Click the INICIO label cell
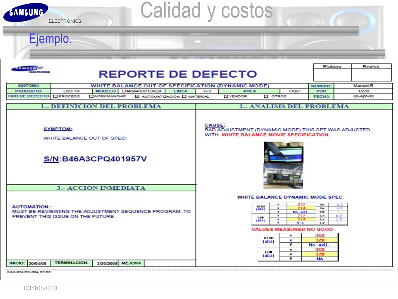398x299 pixels. 17,263
